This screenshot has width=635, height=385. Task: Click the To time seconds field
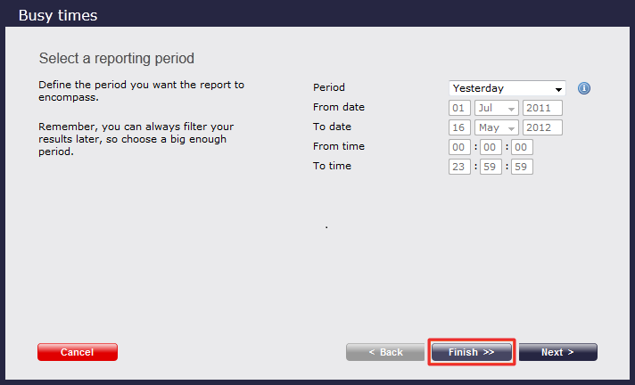(522, 167)
